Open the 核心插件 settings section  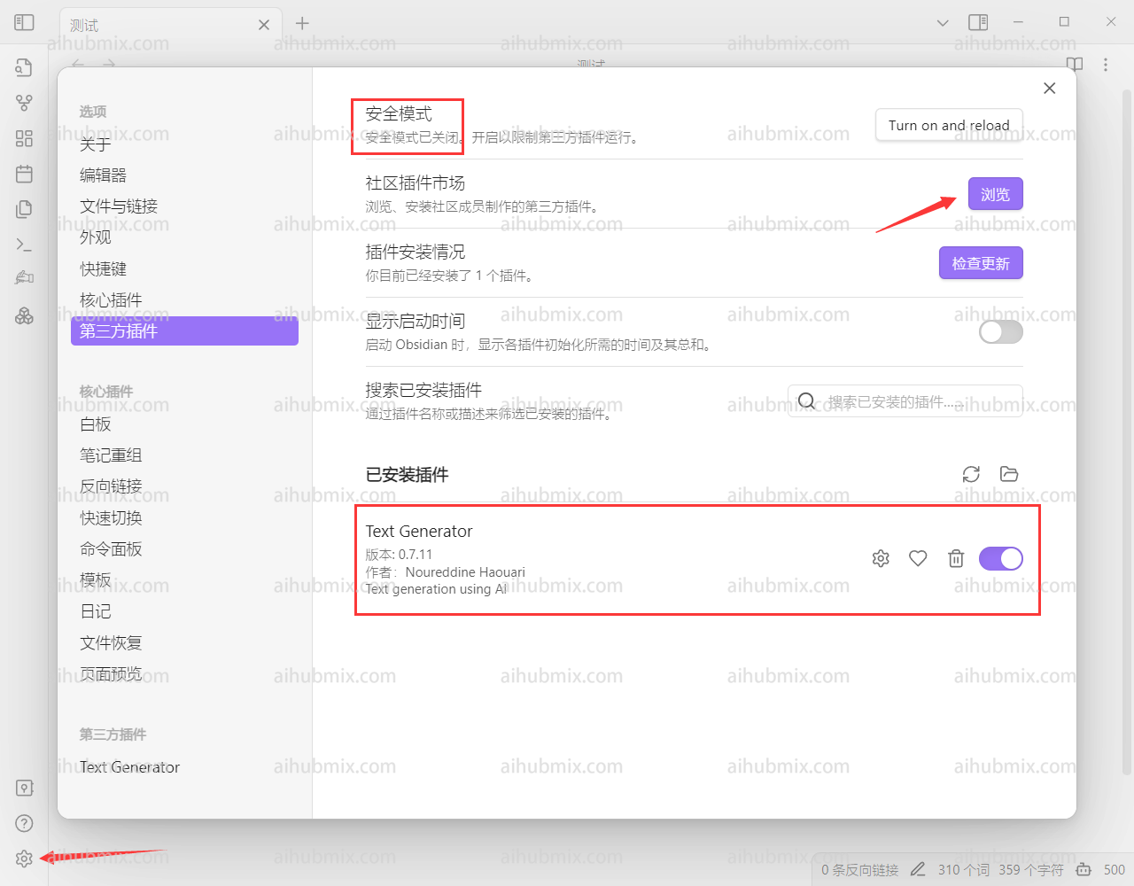point(184,299)
